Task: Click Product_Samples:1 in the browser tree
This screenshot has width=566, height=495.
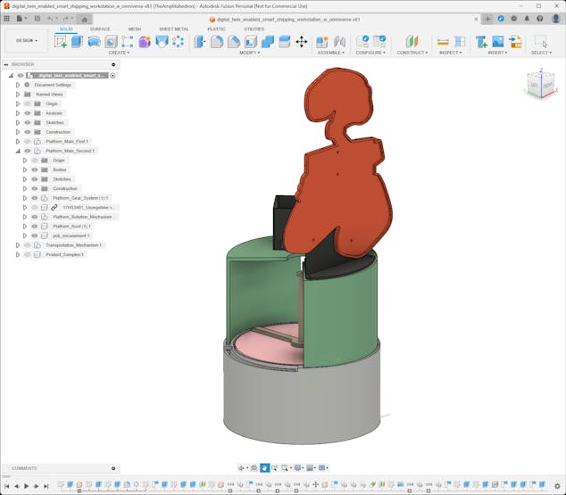Action: (x=64, y=254)
